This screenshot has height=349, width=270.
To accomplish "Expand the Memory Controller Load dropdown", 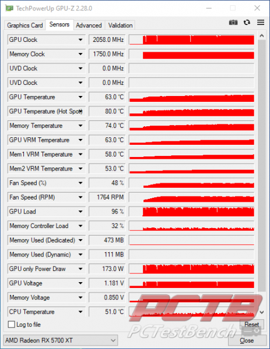I will 80,226.
